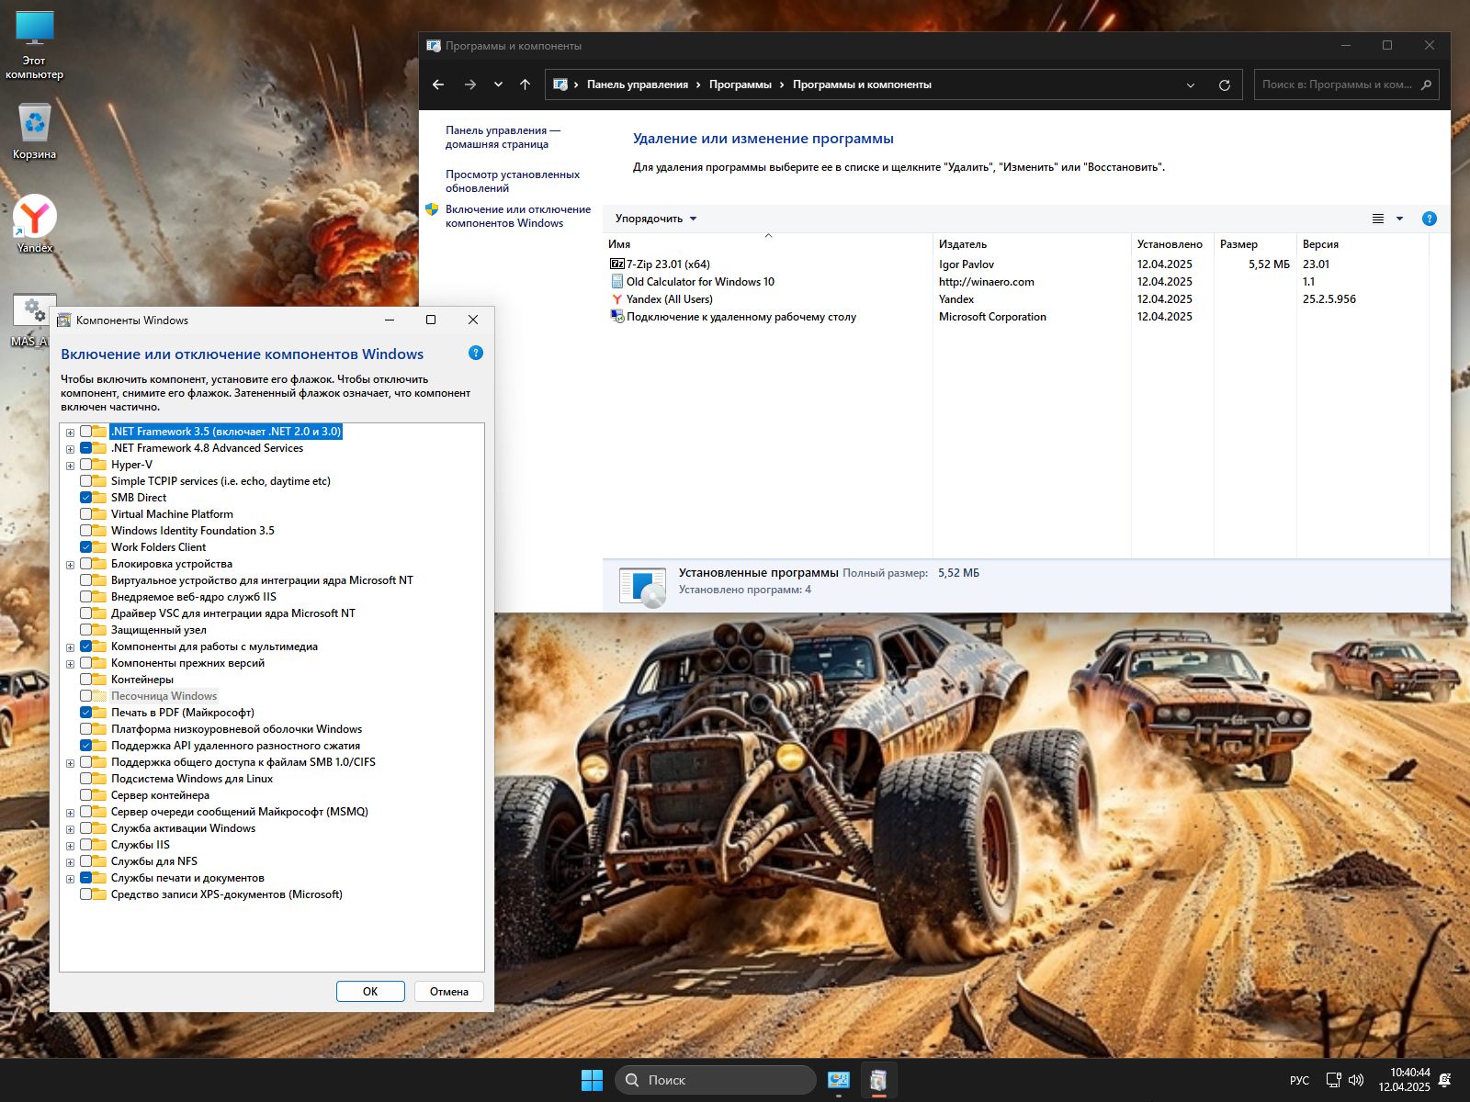The width and height of the screenshot is (1470, 1102).
Task: Uncheck the SMB Direct checkbox
Action: [86, 498]
